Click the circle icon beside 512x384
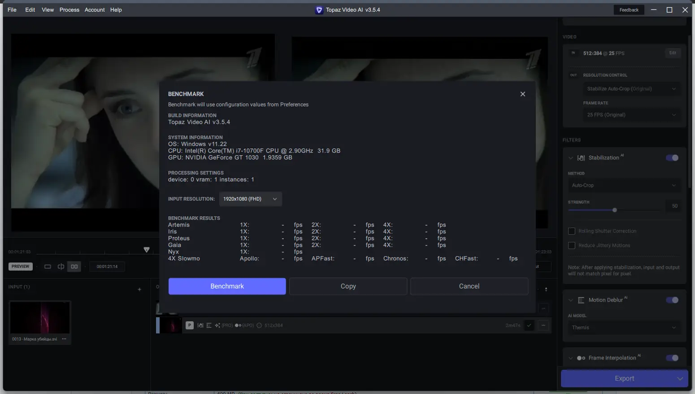 [x=259, y=325]
